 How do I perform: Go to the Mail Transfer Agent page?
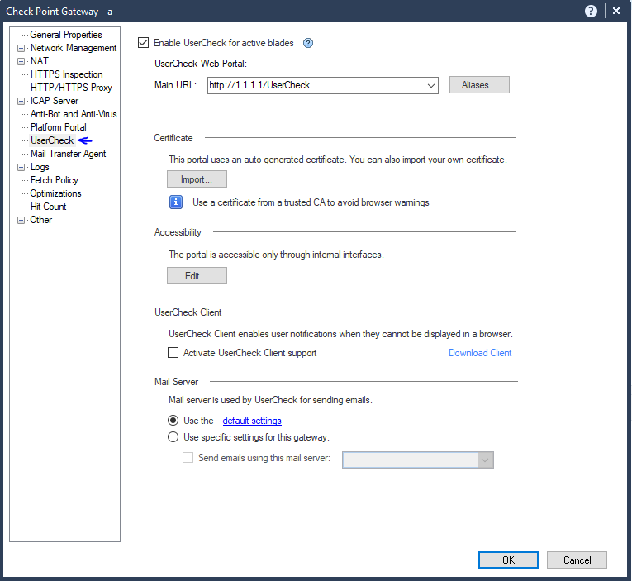point(68,154)
